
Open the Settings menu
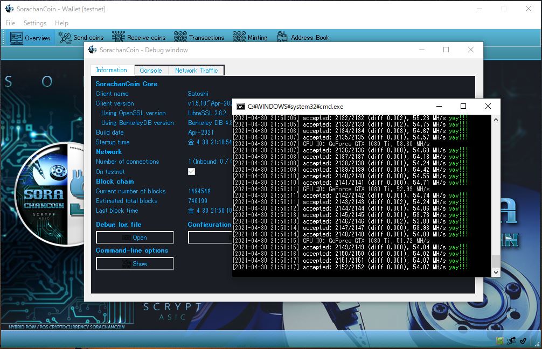(x=35, y=23)
